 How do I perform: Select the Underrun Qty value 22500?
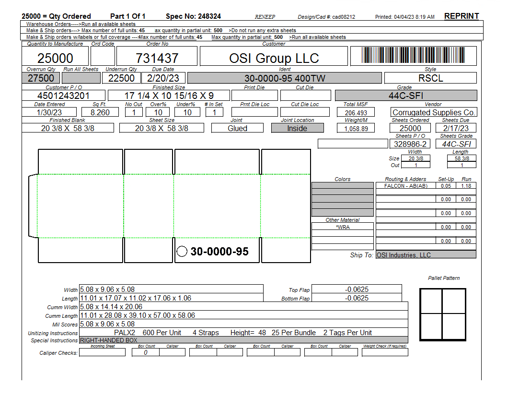tap(121, 78)
